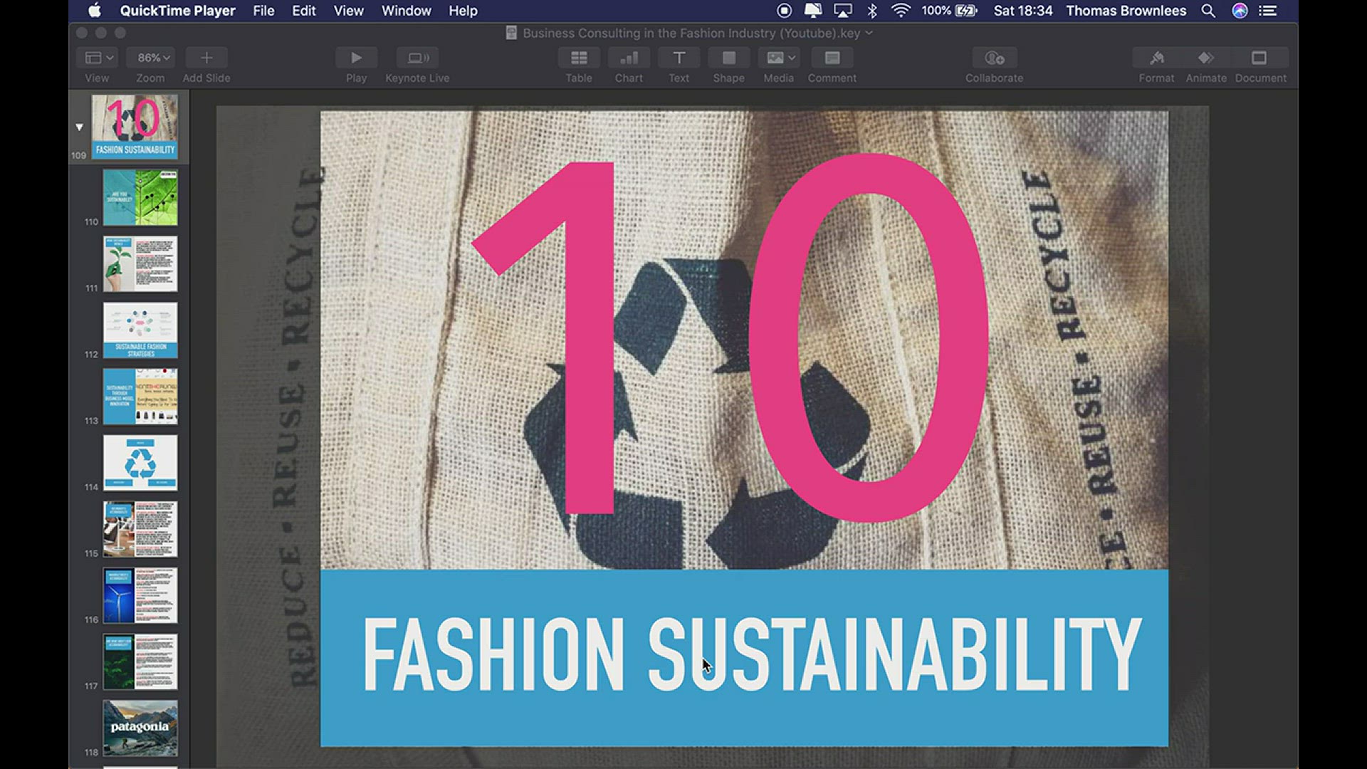Viewport: 1367px width, 769px height.
Task: Toggle the Animate inspector panel
Action: (1206, 58)
